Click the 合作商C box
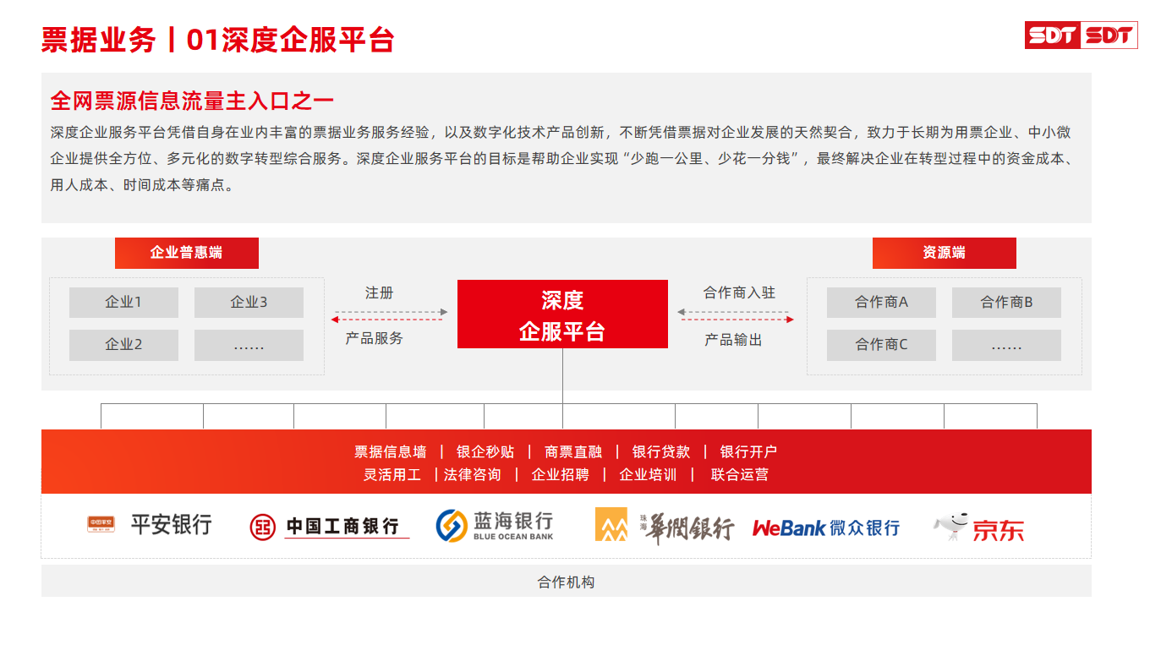 click(881, 345)
